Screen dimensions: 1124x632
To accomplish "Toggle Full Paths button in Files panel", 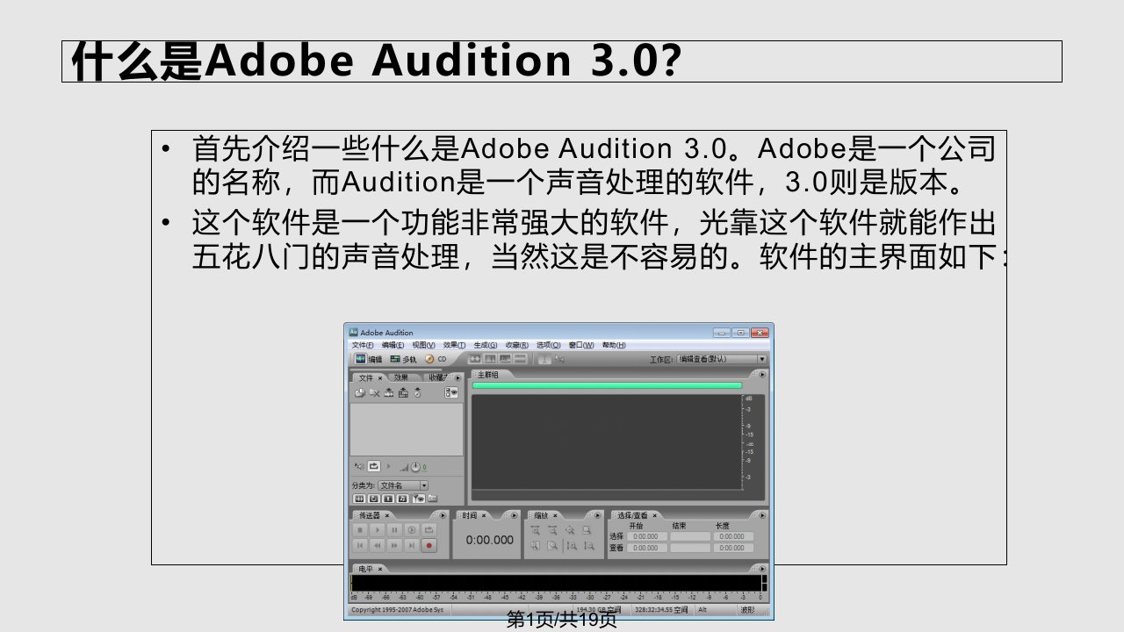I will coord(432,499).
